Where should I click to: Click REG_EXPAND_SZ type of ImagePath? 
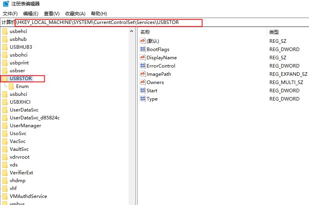pos(288,74)
